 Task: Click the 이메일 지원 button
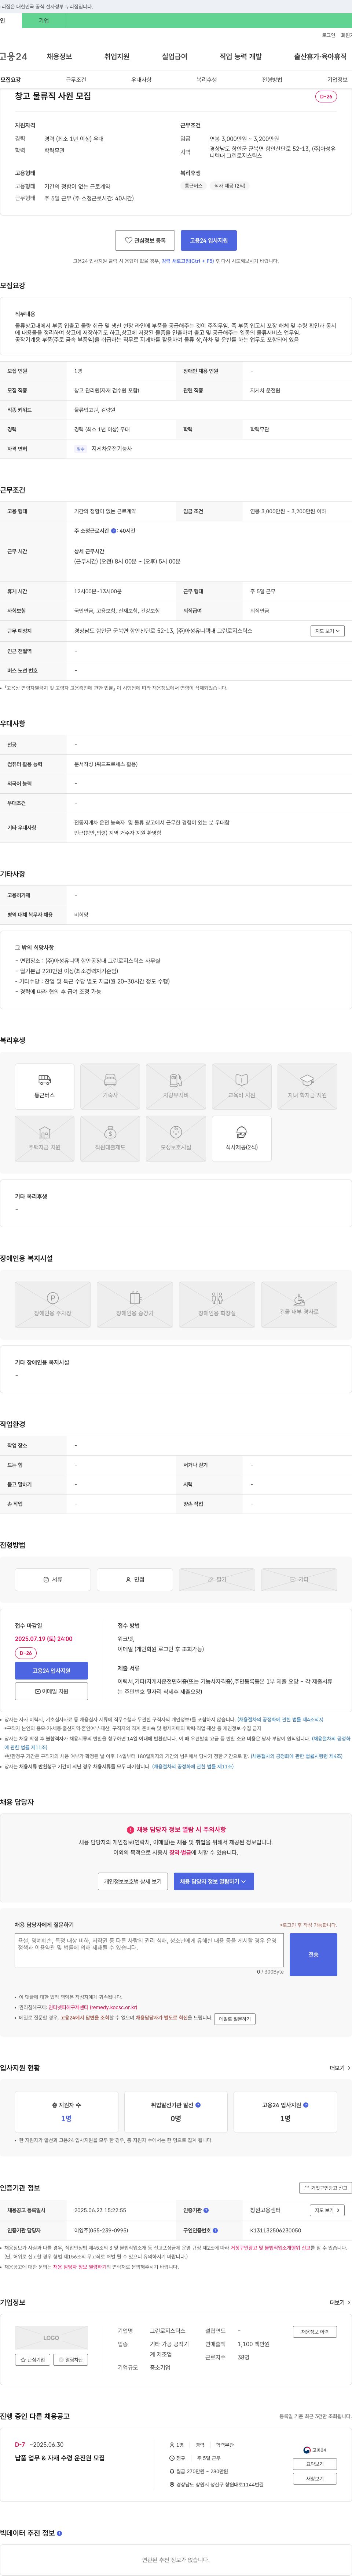click(x=51, y=1691)
